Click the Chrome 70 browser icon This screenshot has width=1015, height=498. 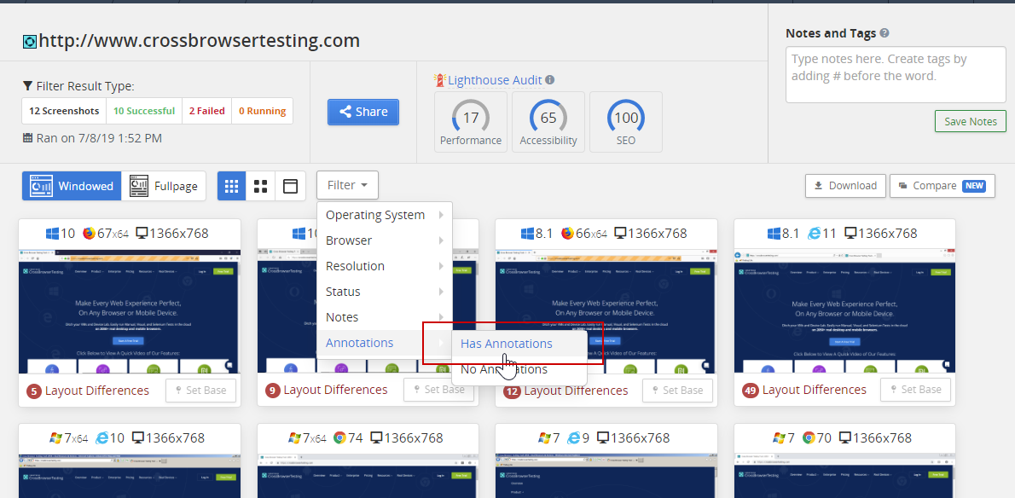tap(809, 437)
